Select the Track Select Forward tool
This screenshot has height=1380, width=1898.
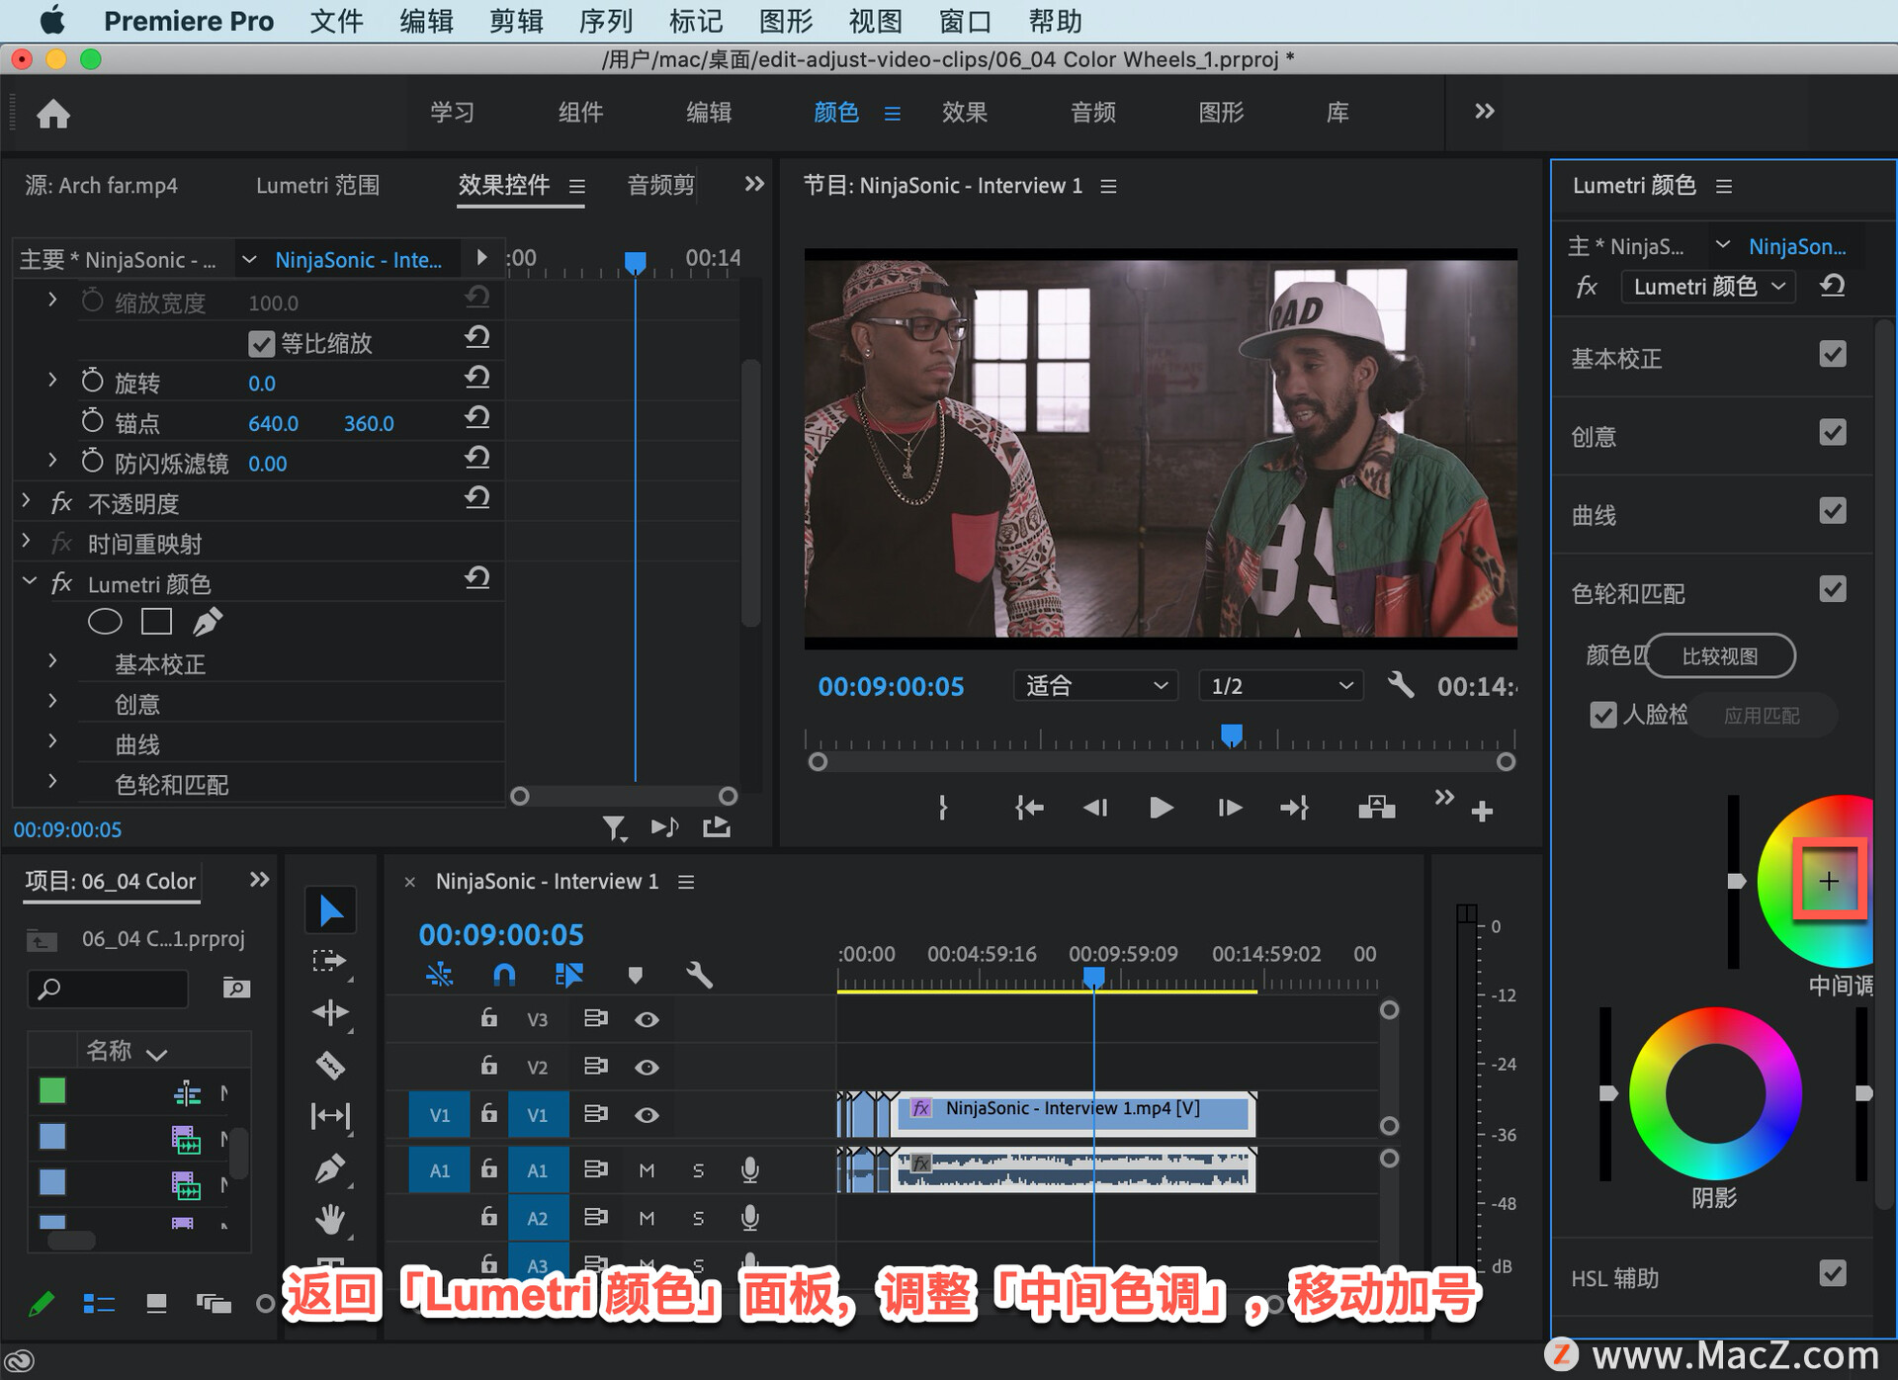pos(330,961)
